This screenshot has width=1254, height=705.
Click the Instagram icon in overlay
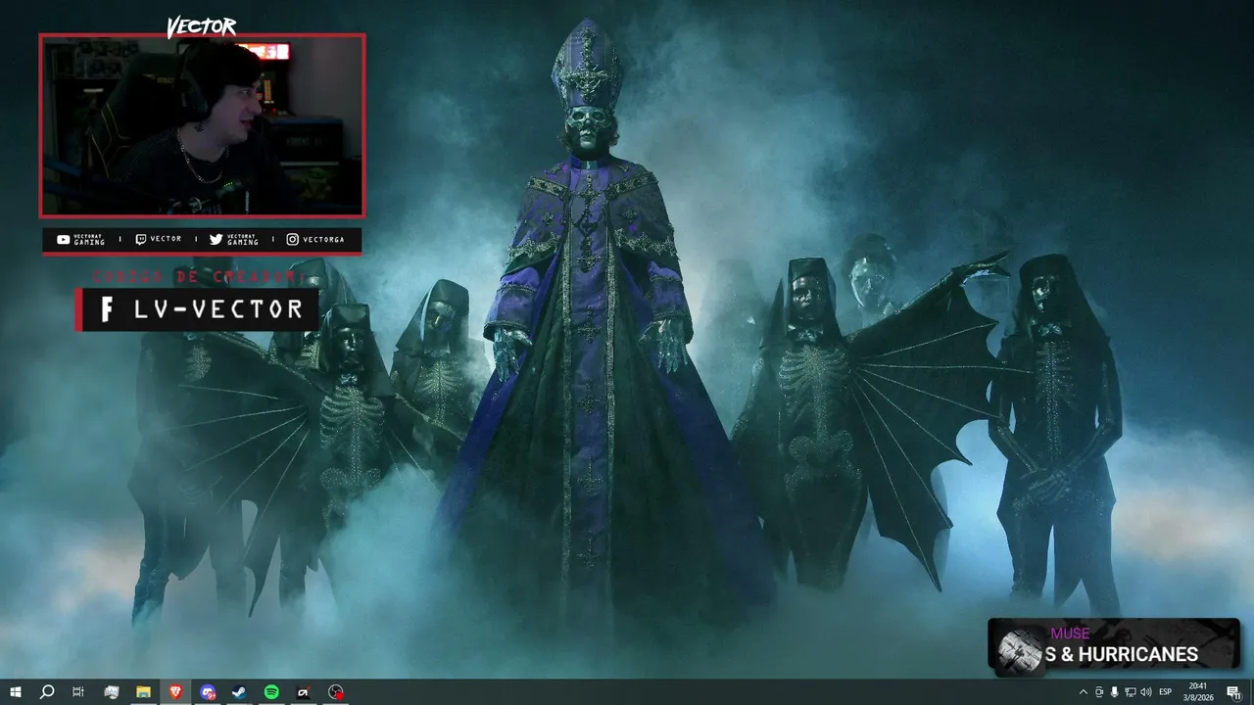[292, 239]
